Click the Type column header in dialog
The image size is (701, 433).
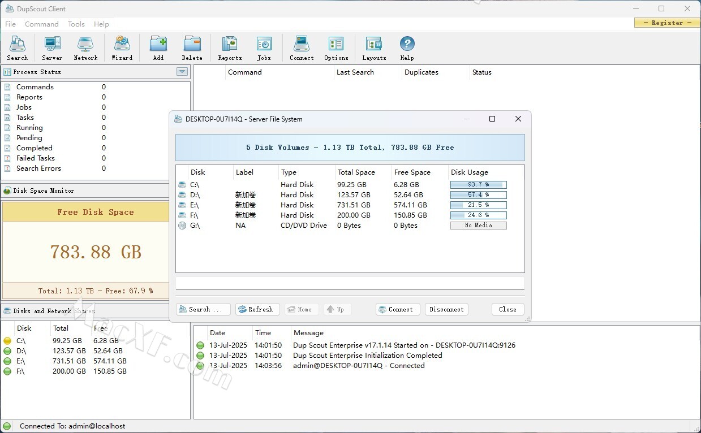(307, 172)
